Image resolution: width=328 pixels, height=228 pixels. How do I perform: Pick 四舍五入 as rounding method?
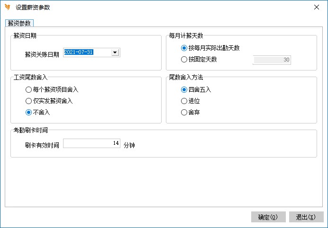tap(184, 89)
